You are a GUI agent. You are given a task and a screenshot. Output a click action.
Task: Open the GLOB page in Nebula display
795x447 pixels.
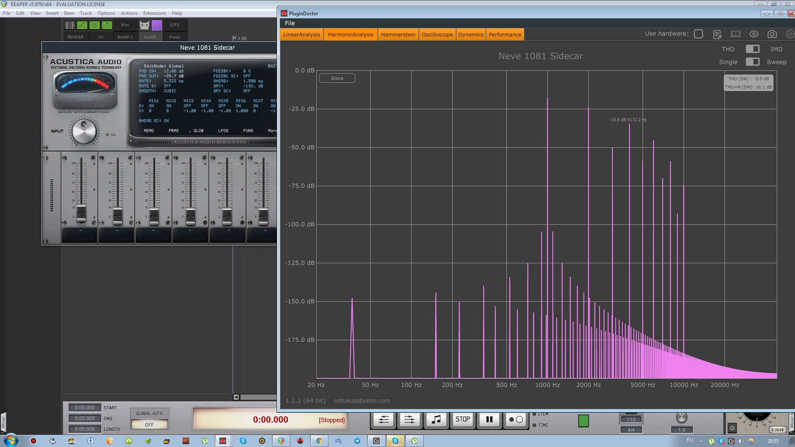click(x=198, y=131)
